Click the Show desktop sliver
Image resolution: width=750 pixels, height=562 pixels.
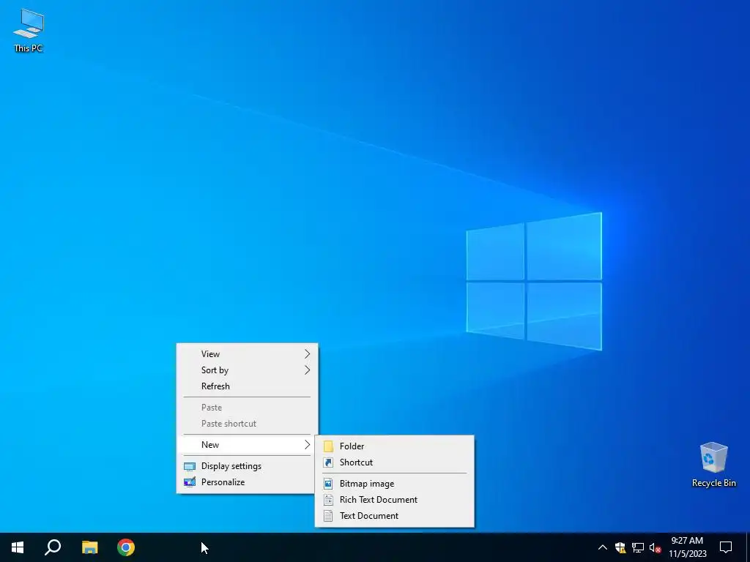[748, 547]
